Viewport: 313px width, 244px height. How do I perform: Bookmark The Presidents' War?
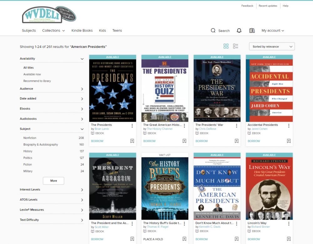click(x=237, y=141)
